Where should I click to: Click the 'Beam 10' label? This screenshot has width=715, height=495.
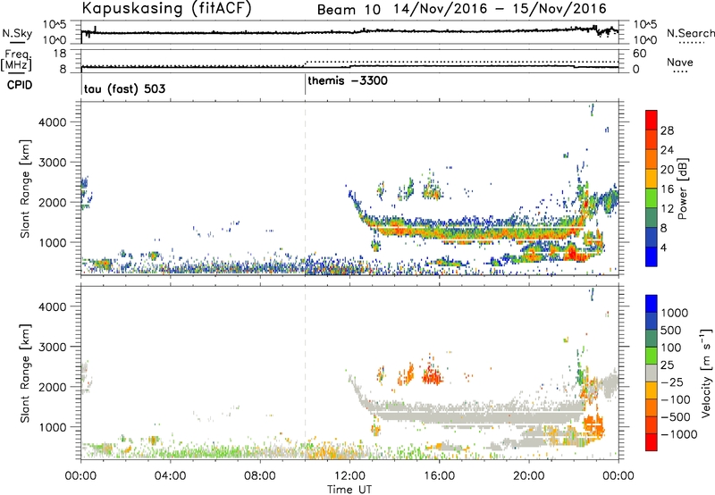(x=349, y=10)
